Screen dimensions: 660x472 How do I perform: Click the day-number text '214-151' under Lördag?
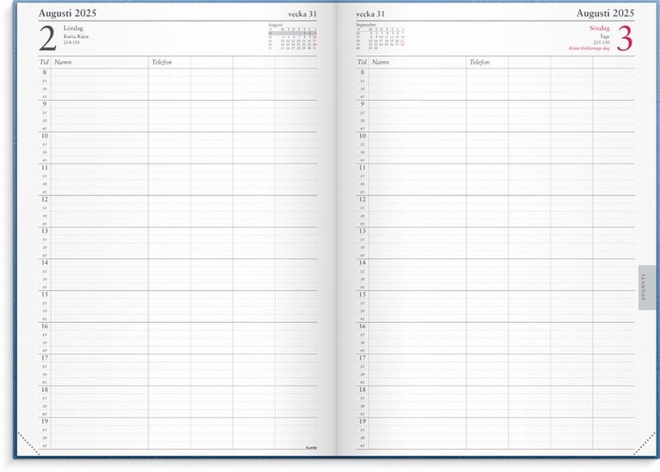pos(72,42)
